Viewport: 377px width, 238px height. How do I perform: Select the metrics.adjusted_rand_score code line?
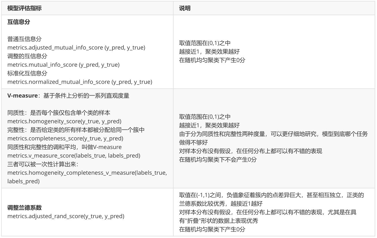tap(66, 216)
